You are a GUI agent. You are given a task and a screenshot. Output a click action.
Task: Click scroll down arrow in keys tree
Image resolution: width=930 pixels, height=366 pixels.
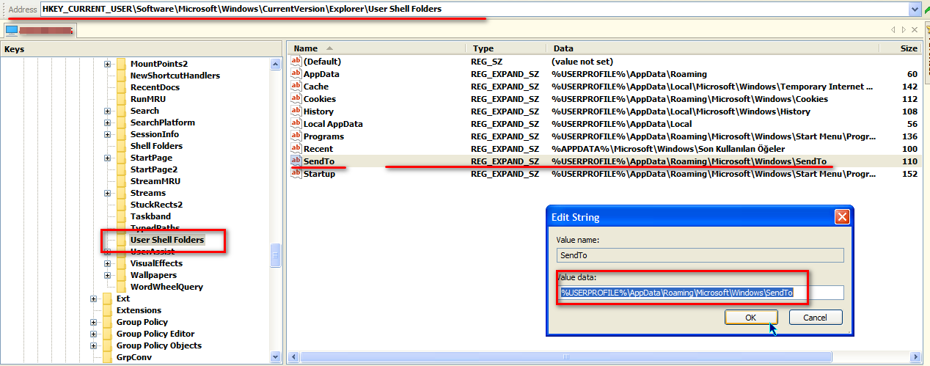276,357
